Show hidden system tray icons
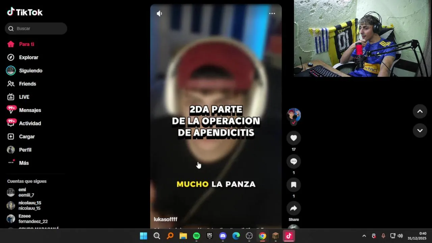432x243 pixels. coord(364,236)
